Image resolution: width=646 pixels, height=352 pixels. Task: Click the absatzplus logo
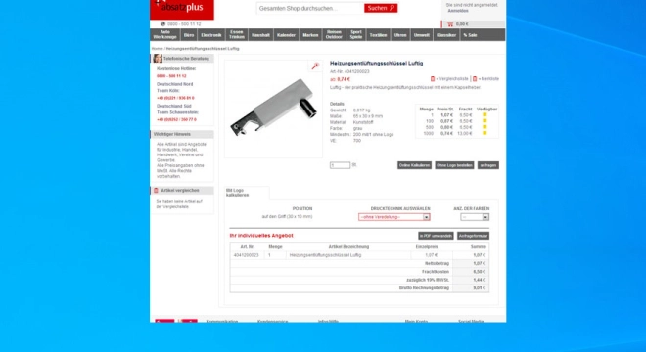pos(182,9)
